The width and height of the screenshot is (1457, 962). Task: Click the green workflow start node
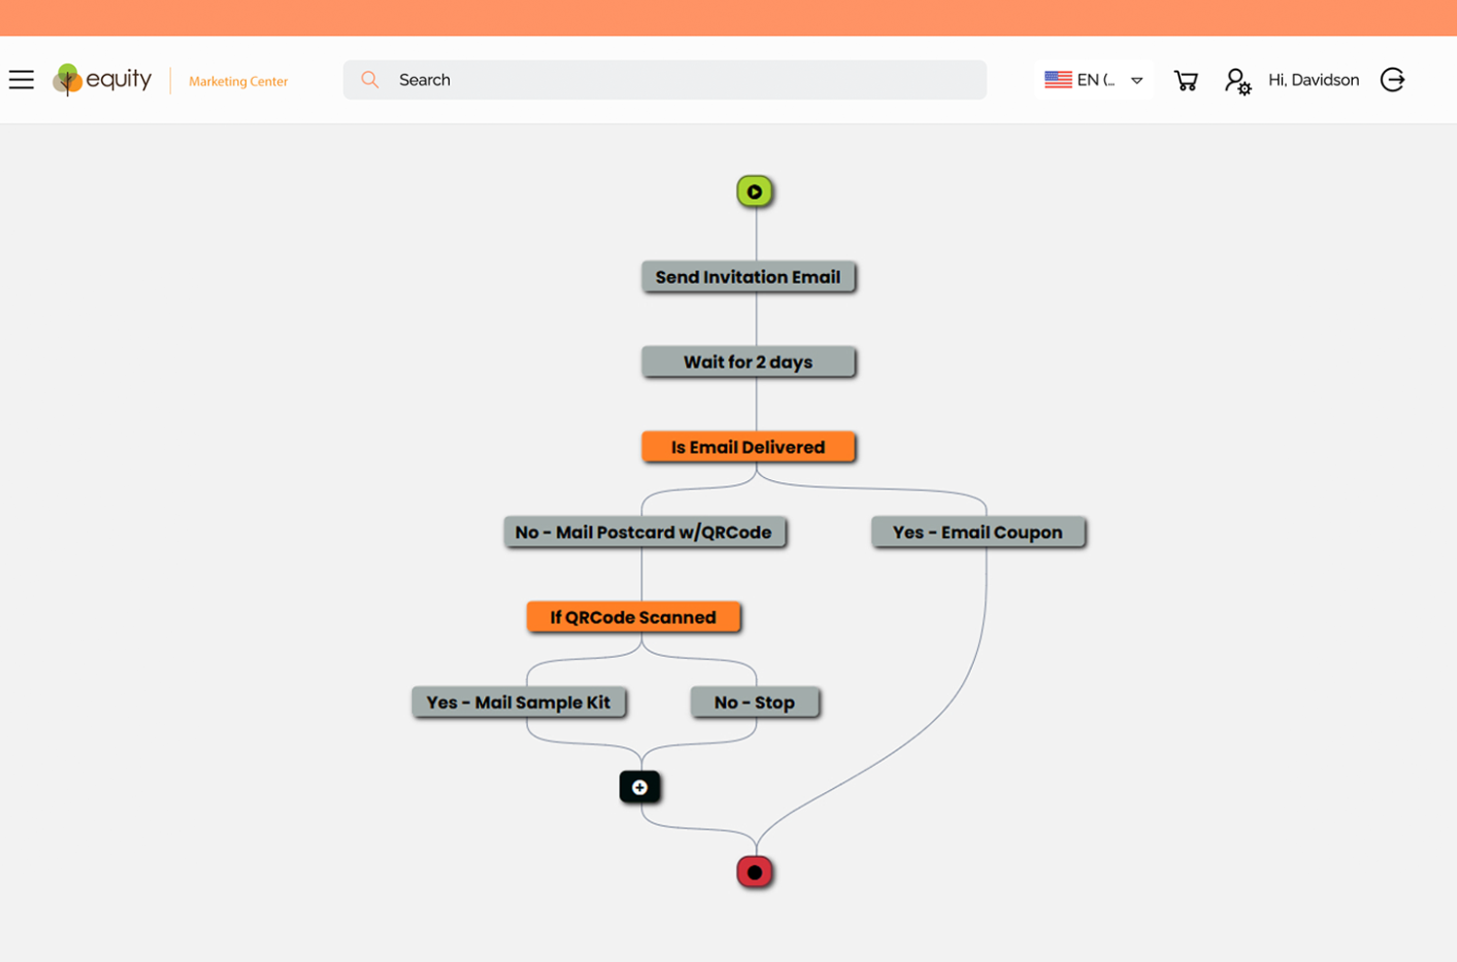[754, 191]
